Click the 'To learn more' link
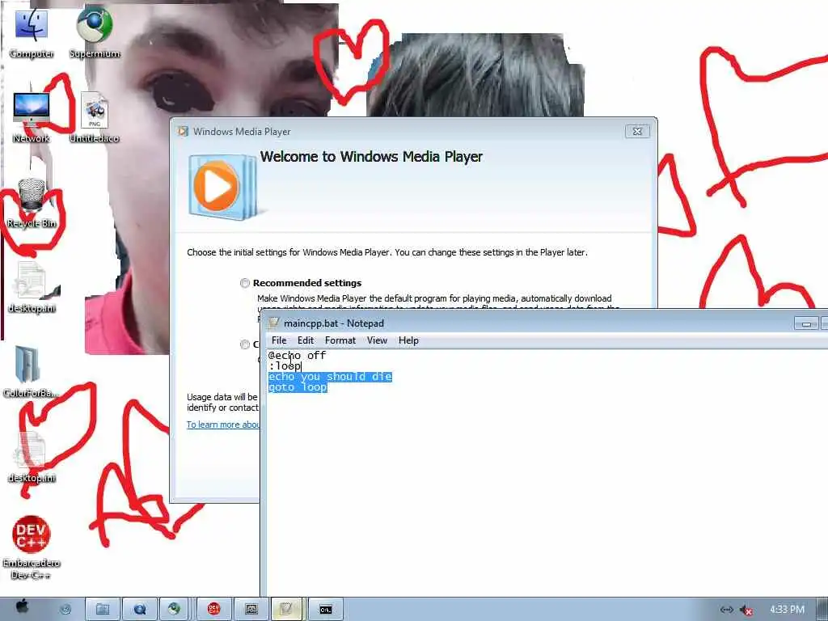The width and height of the screenshot is (828, 621). tap(223, 425)
